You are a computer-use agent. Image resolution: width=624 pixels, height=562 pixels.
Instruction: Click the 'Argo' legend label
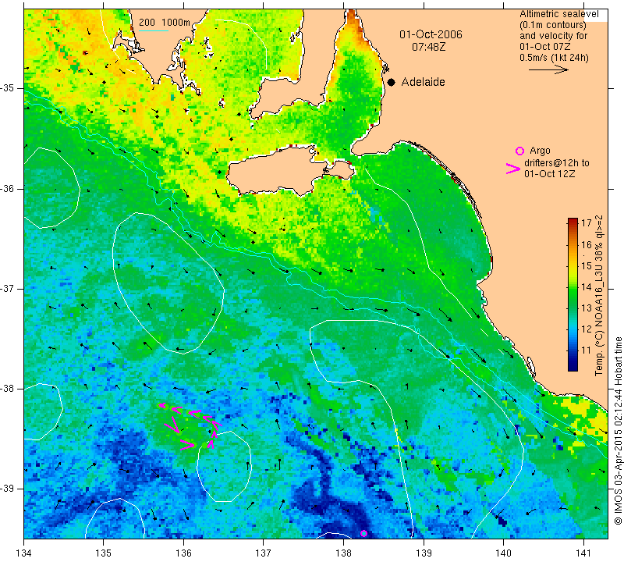point(540,151)
